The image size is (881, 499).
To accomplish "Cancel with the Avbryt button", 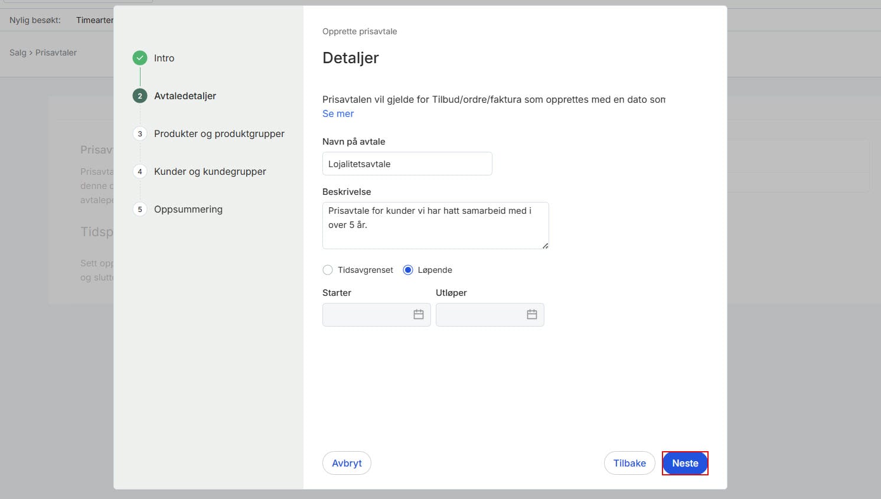I will [347, 463].
